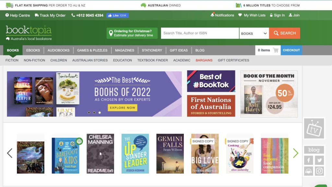The width and height of the screenshot is (332, 187).
Task: Switch to the eBooks tab
Action: [34, 50]
